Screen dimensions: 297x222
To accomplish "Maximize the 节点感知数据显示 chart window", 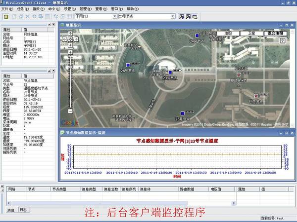I will pyautogui.click(x=287, y=133).
